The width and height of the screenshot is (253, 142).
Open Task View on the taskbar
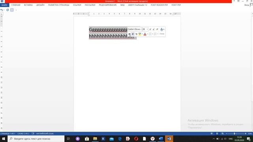[x=68, y=138]
